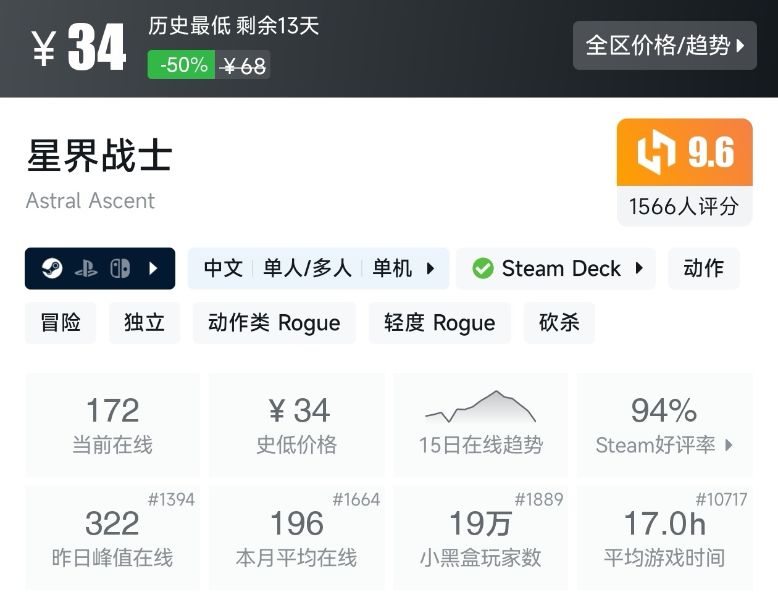Expand the language and mode tags arrow
The image size is (778, 592).
click(x=430, y=269)
